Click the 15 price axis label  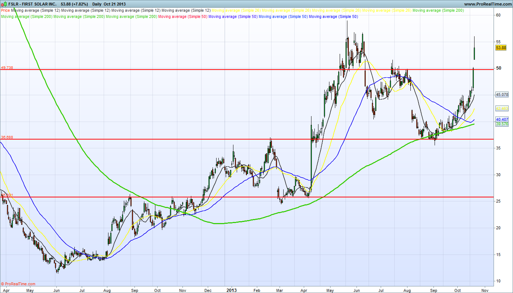(498, 255)
